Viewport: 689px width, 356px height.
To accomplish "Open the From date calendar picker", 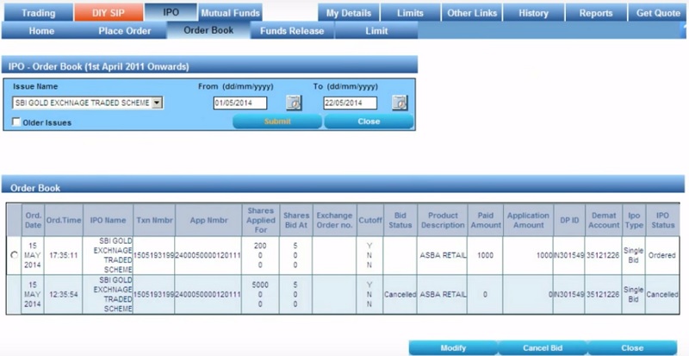I will point(294,103).
